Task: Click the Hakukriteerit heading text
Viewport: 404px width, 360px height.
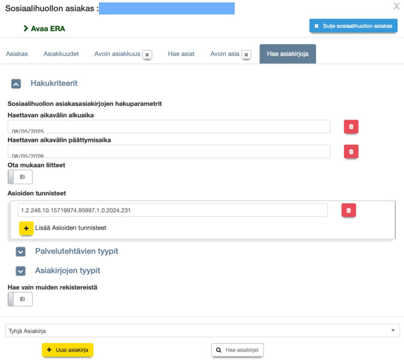Action: 54,84
